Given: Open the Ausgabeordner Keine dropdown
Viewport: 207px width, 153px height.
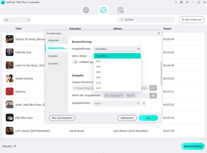Looking at the screenshot, I should click(117, 103).
